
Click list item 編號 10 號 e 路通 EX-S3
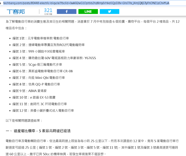34,97
